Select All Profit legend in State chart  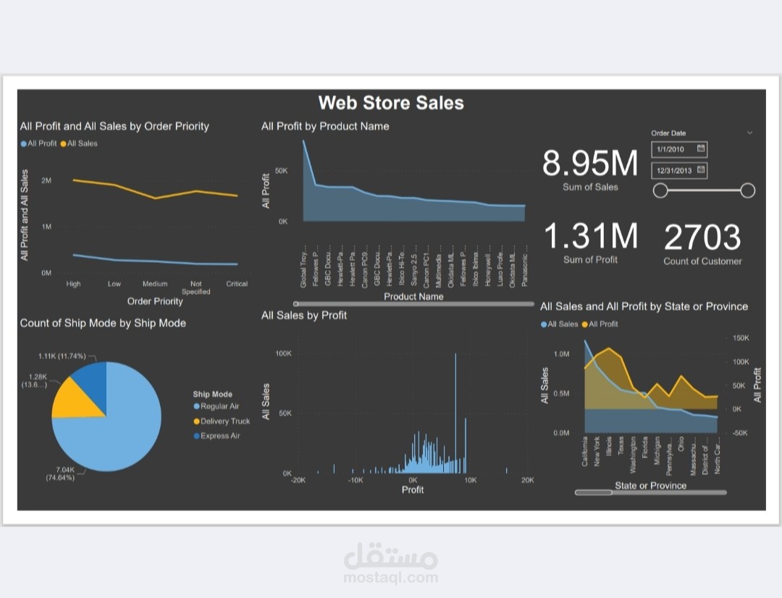pos(600,324)
